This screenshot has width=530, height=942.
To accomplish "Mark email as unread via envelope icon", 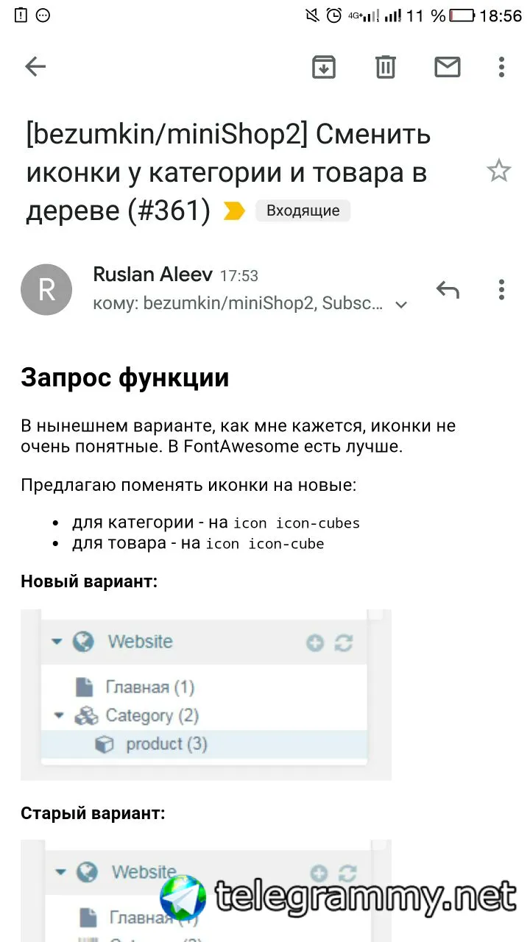I will tap(448, 67).
